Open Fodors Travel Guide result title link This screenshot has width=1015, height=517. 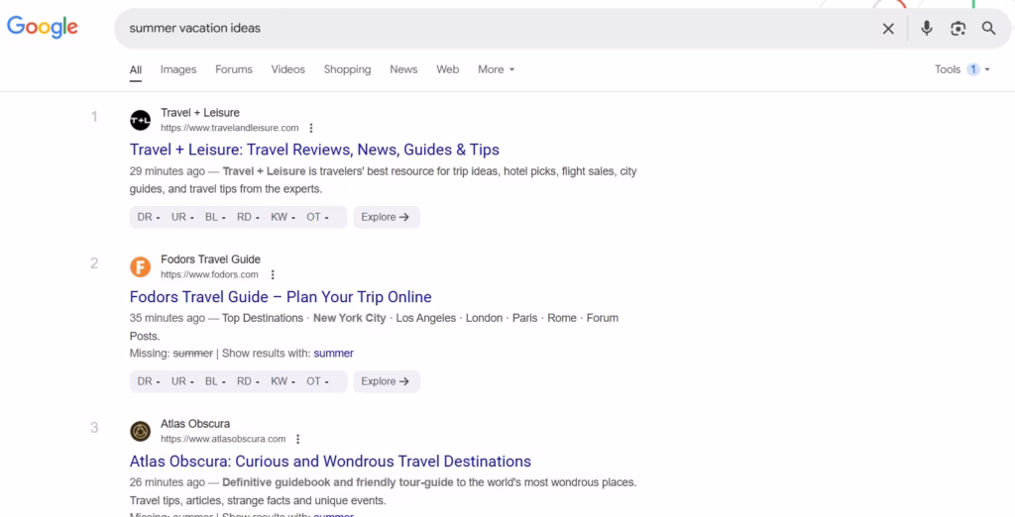pos(281,296)
